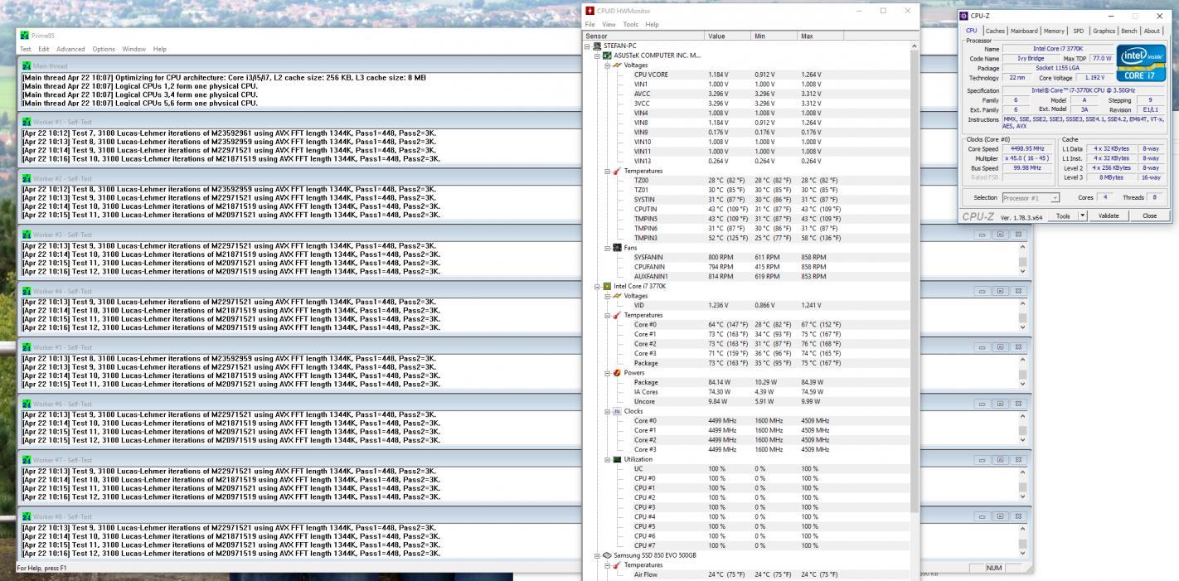The width and height of the screenshot is (1179, 581).
Task: Open HWMonitor View menu
Action: [x=609, y=25]
